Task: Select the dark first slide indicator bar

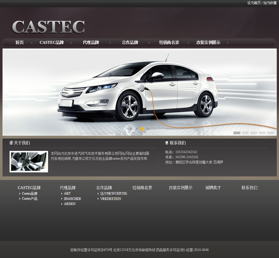Action: click(x=237, y=133)
